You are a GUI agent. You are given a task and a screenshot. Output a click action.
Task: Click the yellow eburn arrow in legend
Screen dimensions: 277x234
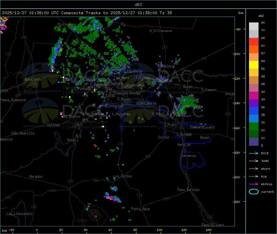(x=254, y=169)
